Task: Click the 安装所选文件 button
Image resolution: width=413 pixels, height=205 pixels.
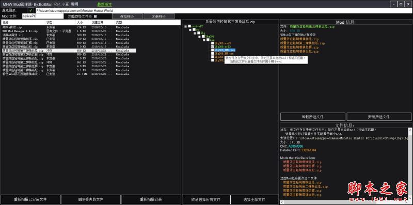Action: [x=379, y=117]
